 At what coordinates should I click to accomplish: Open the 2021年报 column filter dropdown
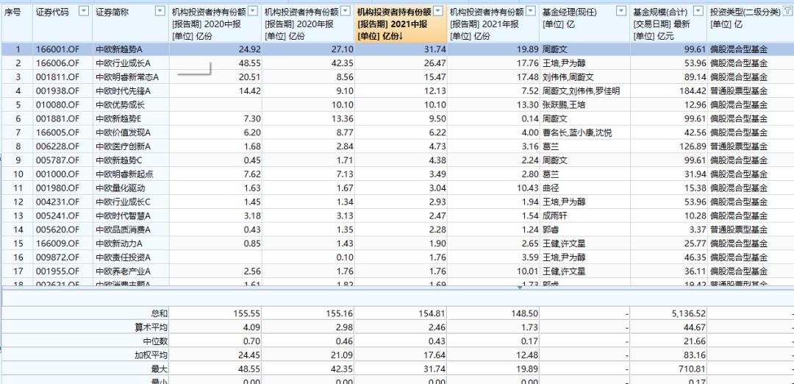(x=531, y=11)
